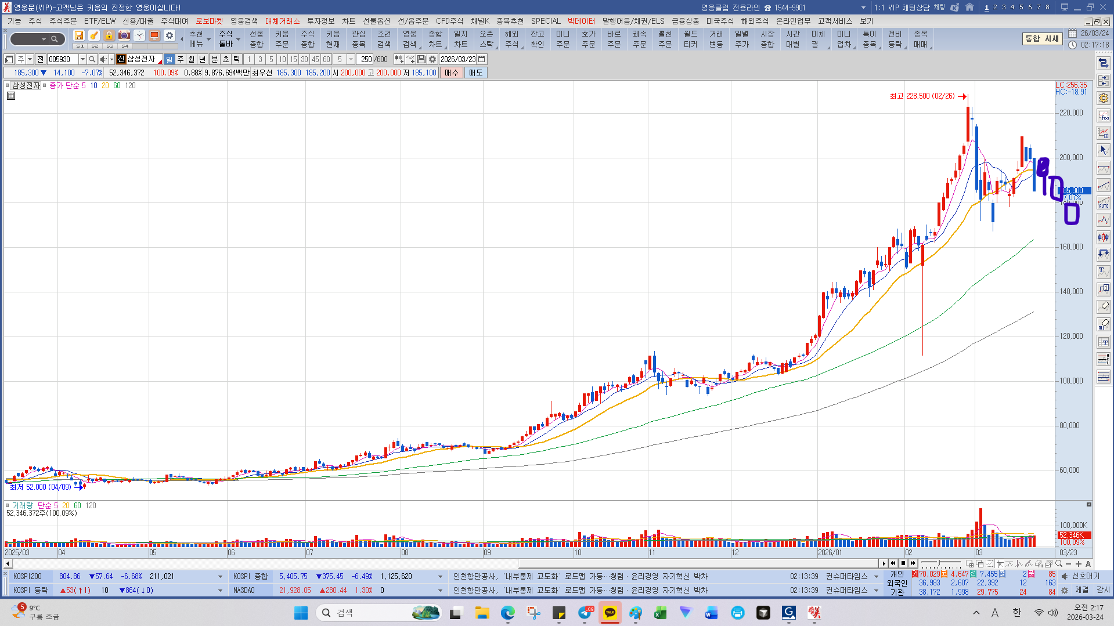This screenshot has height=626, width=1114.
Task: Expand the 주식툴바 dropdown arrow
Action: pyautogui.click(x=238, y=39)
